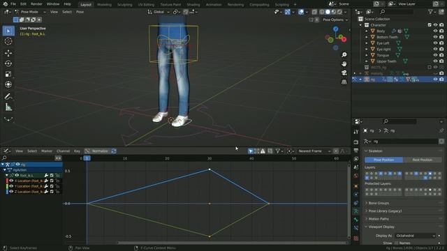Open the Tool properties tab icon
Image resolution: width=447 pixels, height=251 pixels.
pyautogui.click(x=356, y=132)
